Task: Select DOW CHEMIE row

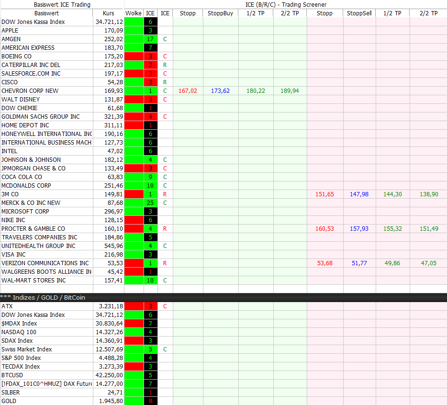Action: click(x=20, y=108)
